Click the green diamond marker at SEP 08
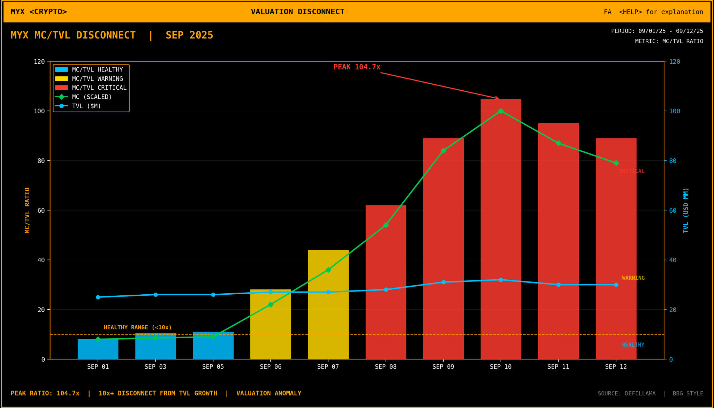714x408 pixels. (386, 225)
